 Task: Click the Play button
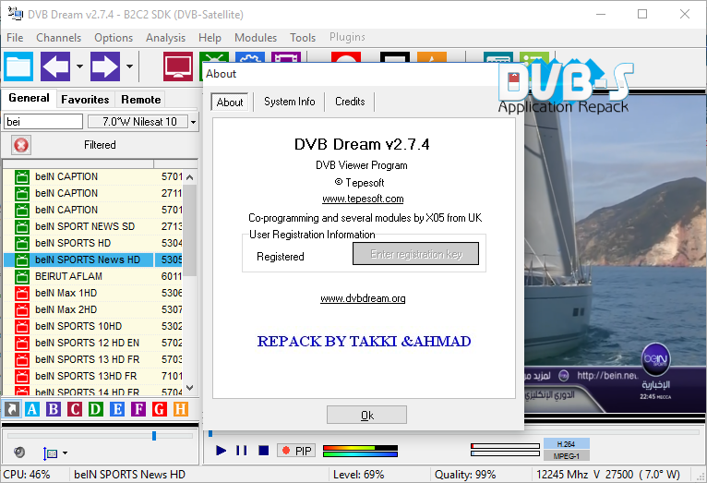pos(221,450)
